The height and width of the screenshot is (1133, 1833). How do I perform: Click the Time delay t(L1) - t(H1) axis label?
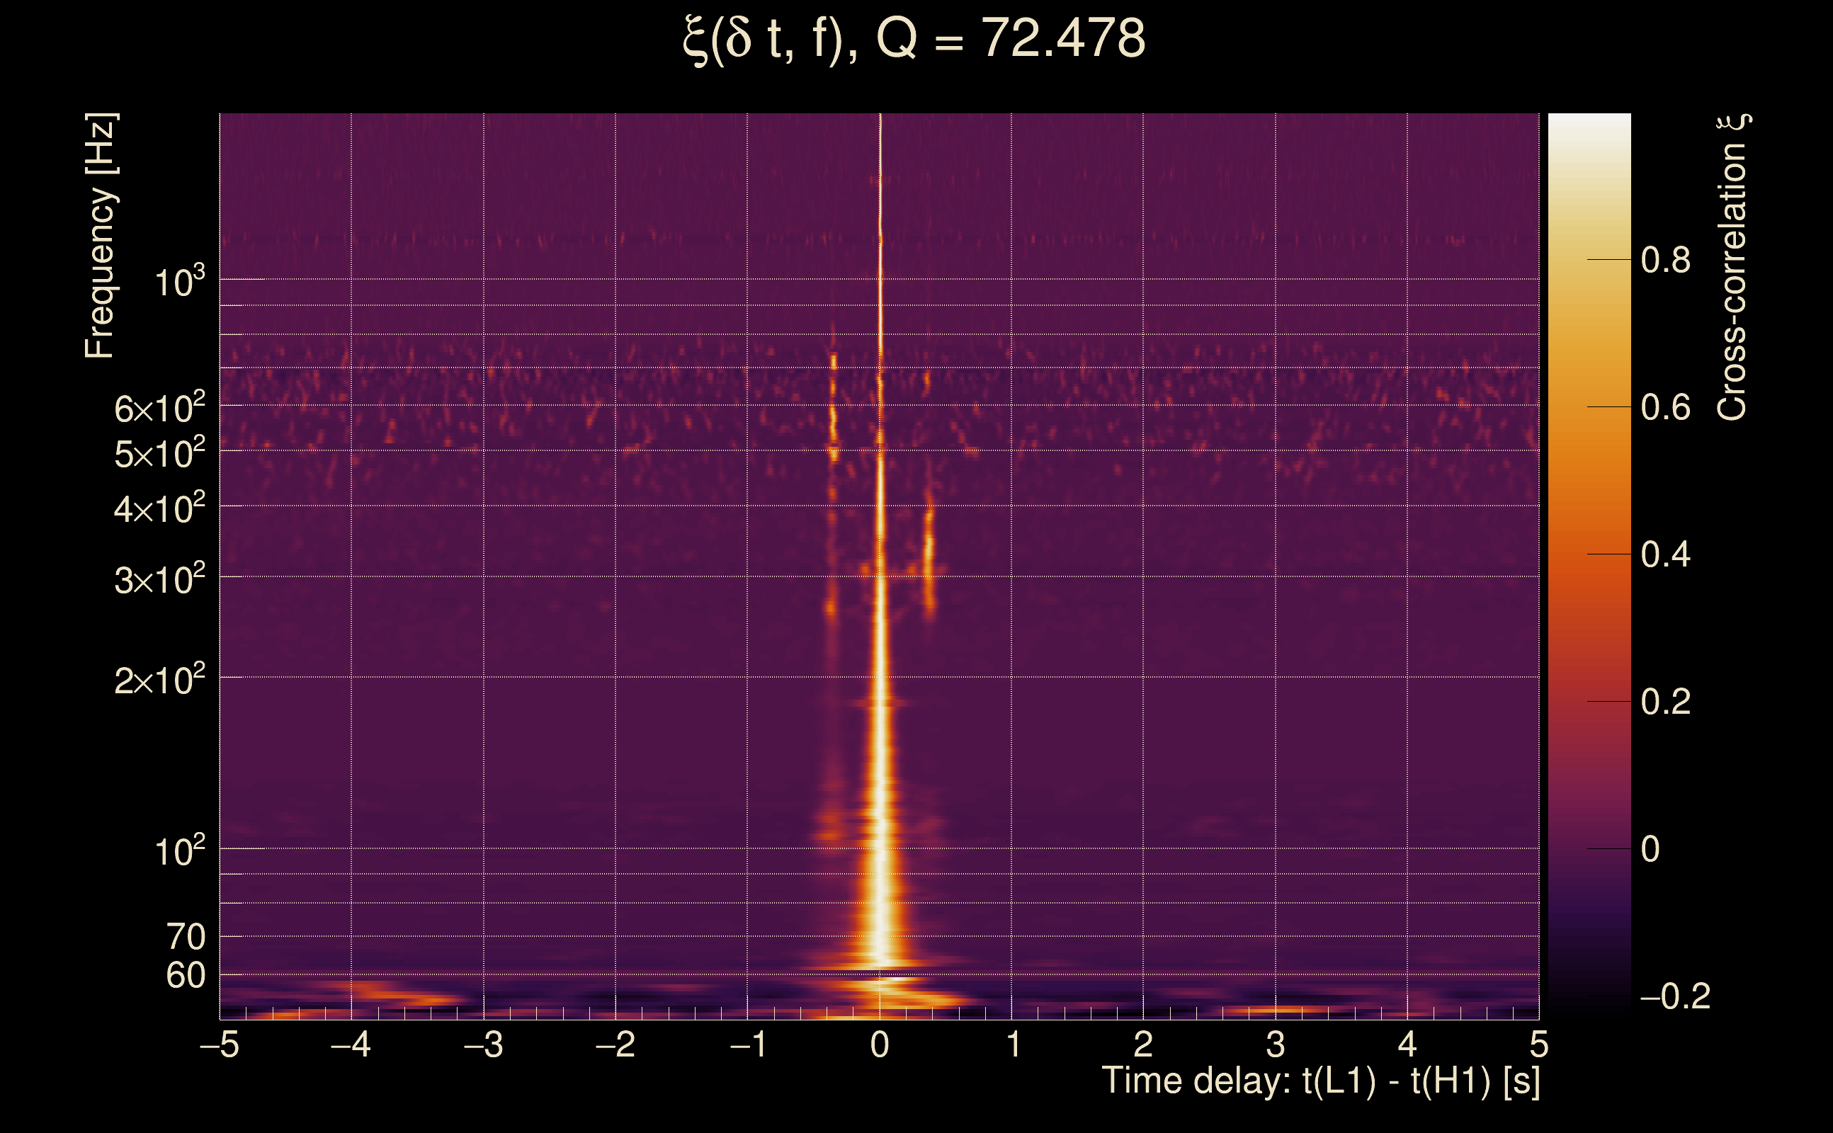(1320, 1081)
